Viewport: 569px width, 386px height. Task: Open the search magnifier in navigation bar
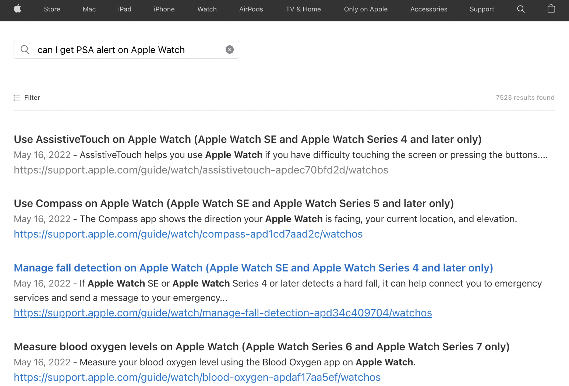point(521,9)
